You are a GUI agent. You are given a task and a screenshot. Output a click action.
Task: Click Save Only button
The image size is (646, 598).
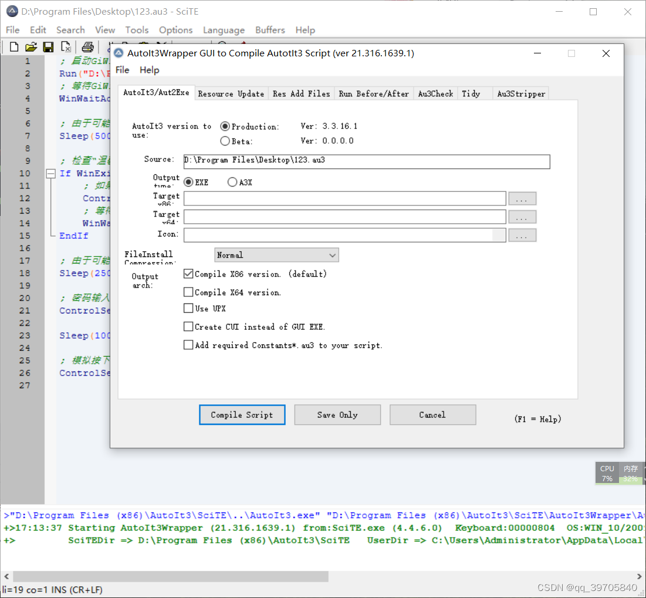tap(337, 414)
